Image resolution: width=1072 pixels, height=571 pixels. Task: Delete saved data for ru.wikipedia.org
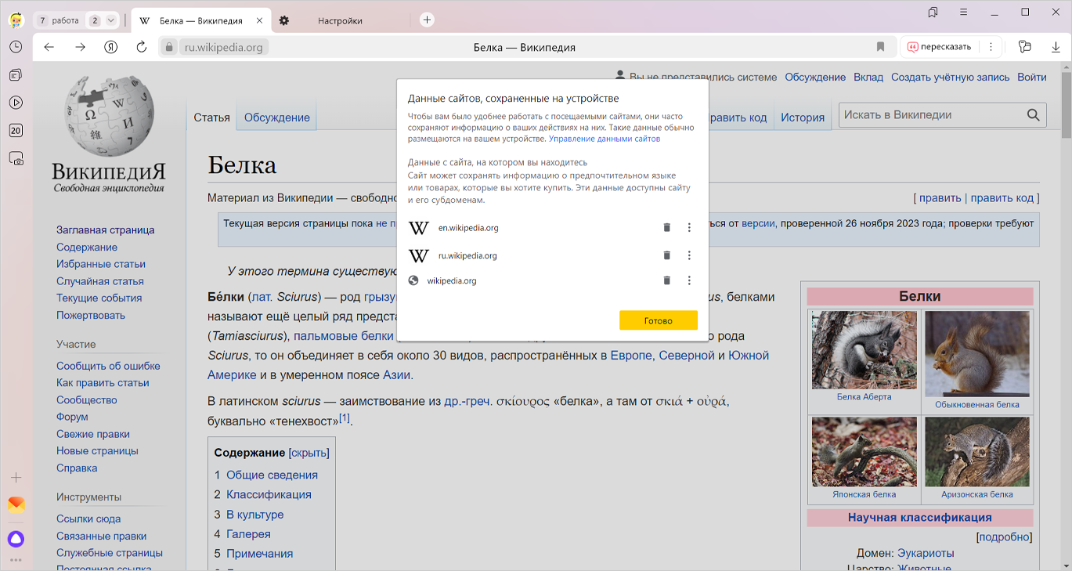click(x=667, y=255)
